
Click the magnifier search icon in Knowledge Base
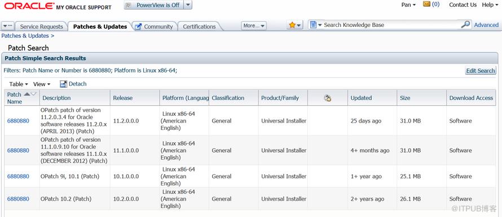[x=466, y=24]
